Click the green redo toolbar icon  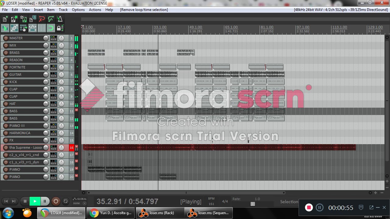(x=51, y=19)
